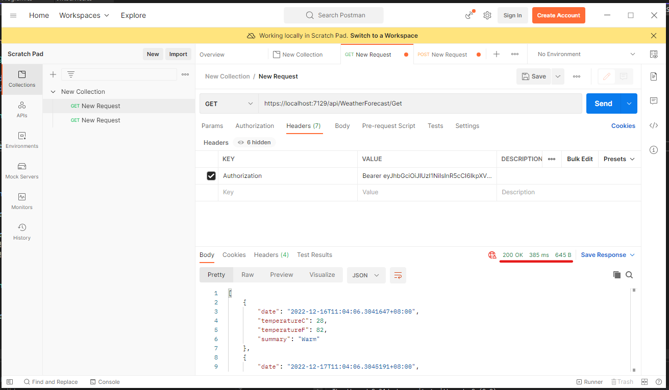Toggle response line wrap icon
The image size is (669, 390).
[398, 275]
